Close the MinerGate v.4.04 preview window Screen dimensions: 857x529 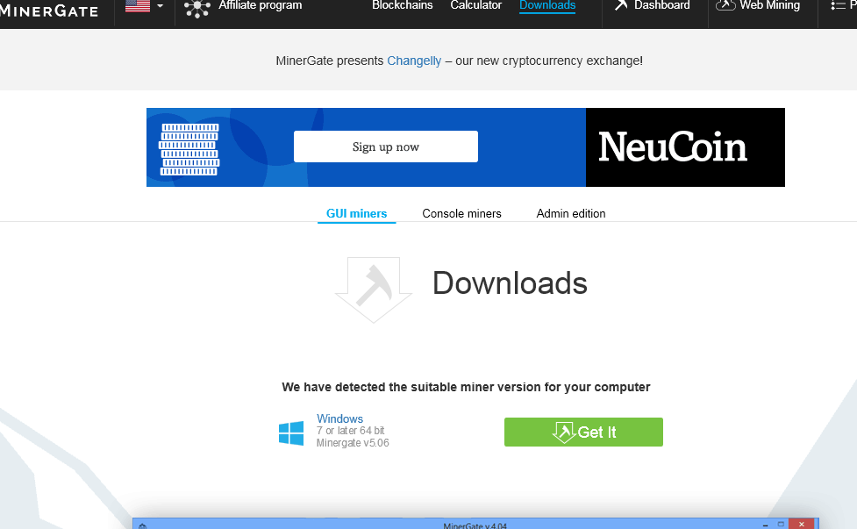[801, 524]
